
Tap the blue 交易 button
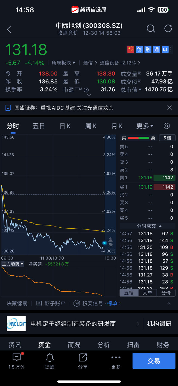(x=154, y=361)
